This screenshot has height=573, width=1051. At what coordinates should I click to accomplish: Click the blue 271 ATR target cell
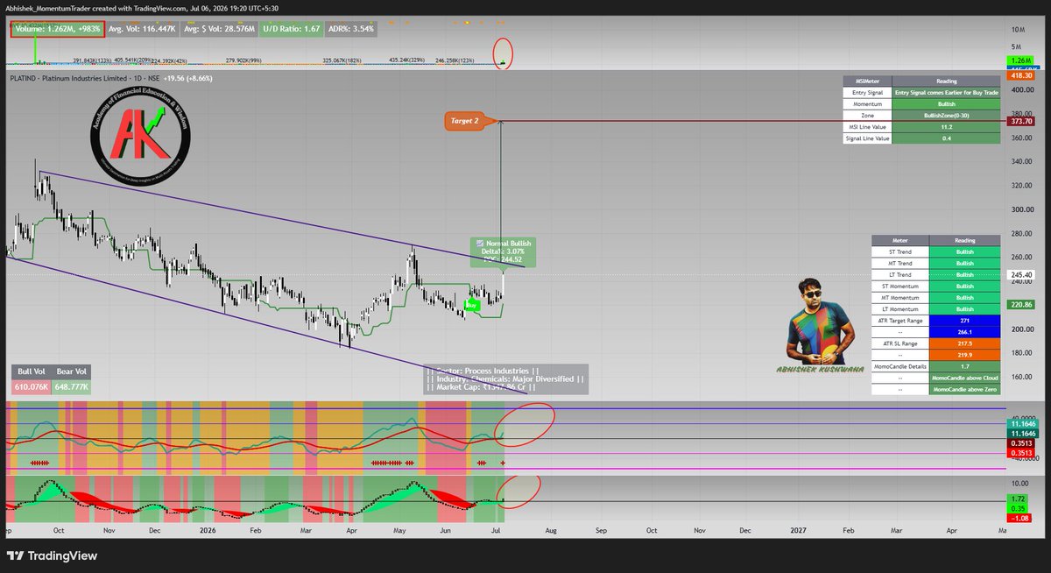coord(964,321)
